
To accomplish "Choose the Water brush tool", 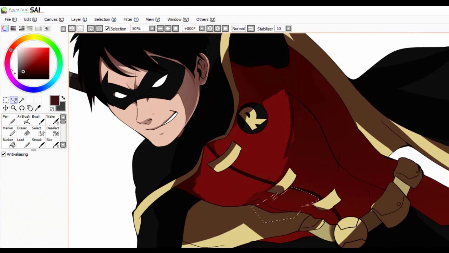I will (x=53, y=120).
